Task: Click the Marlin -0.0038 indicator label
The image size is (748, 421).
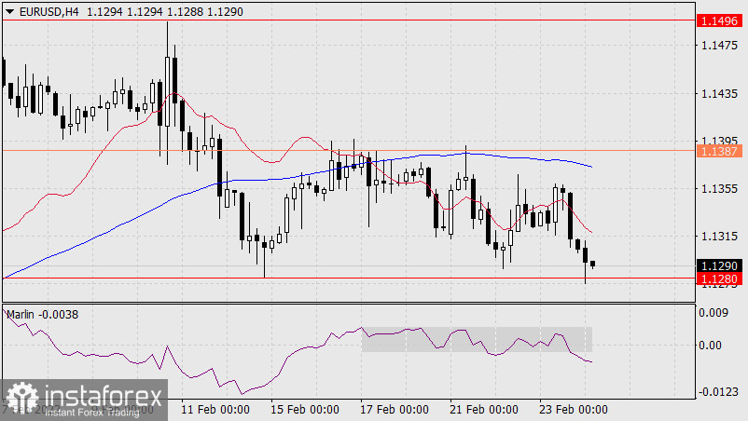Action: click(x=43, y=314)
